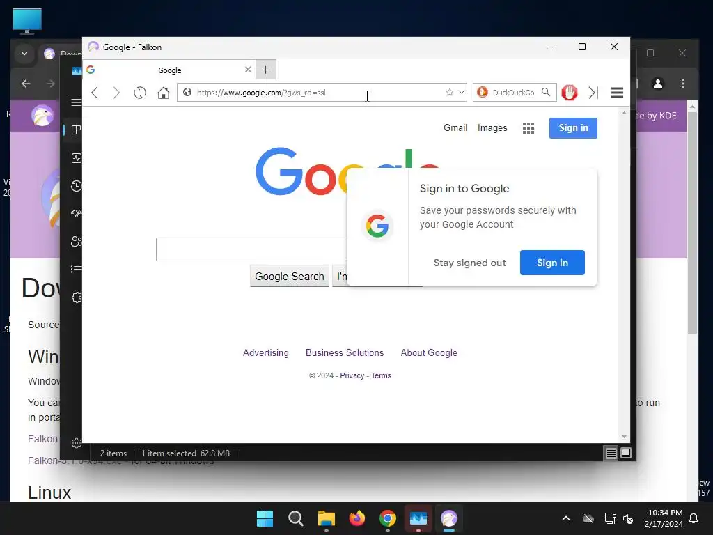Choose Stay signed out in popup

pos(470,263)
